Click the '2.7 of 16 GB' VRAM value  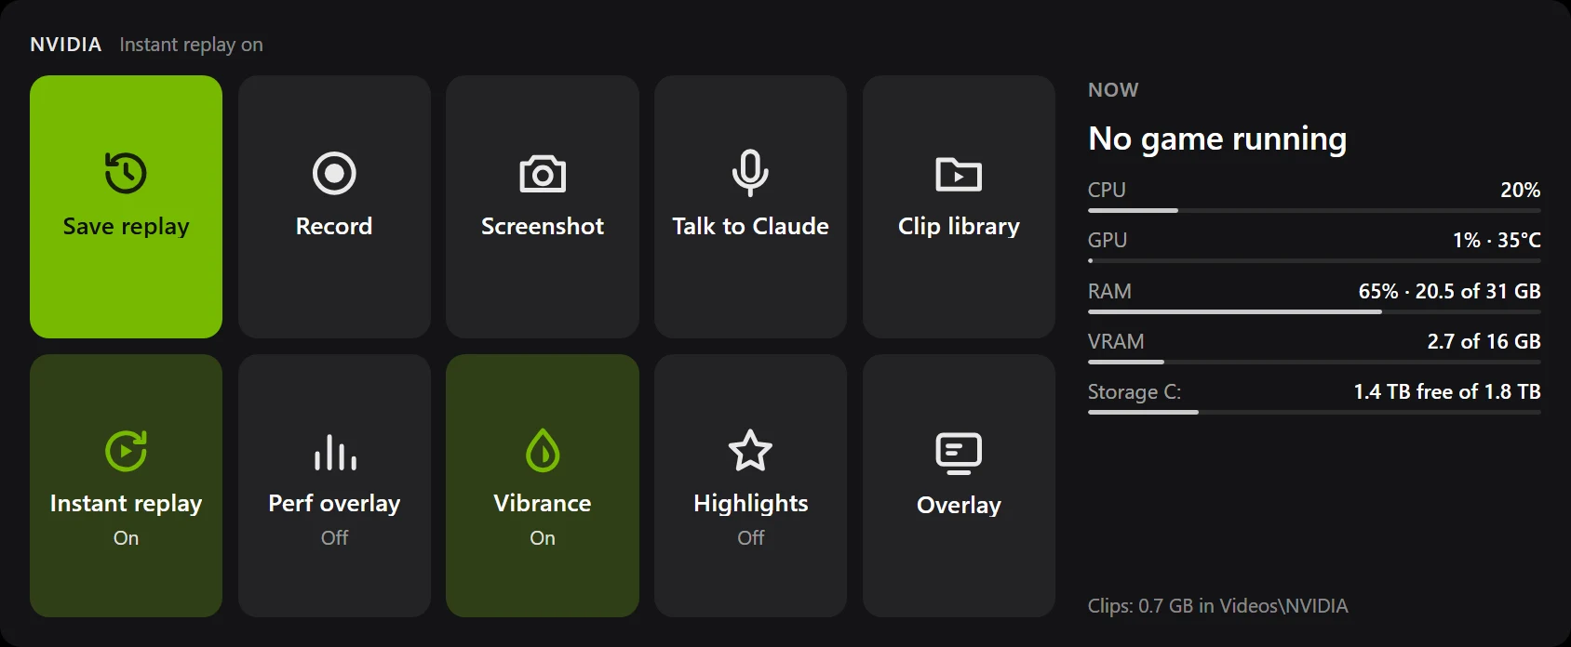tap(1484, 341)
